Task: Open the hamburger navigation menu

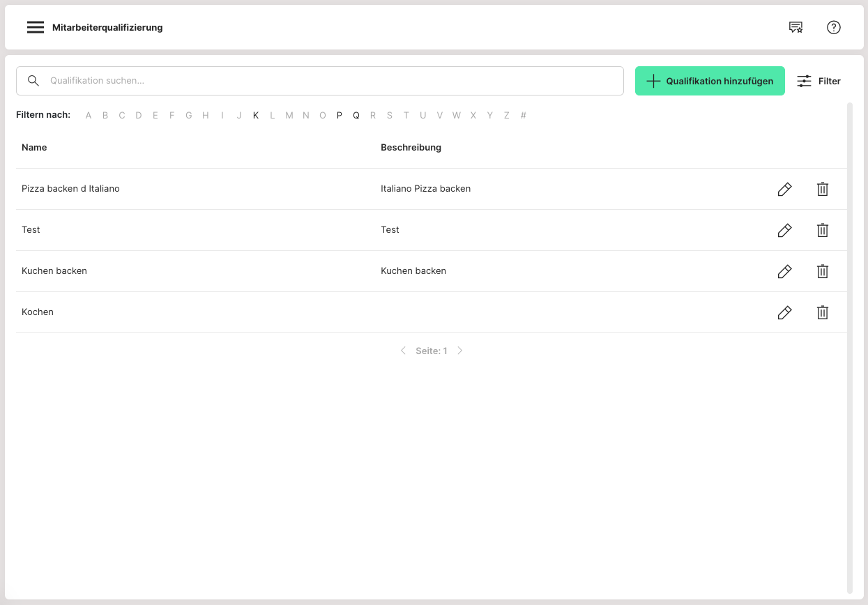Action: pyautogui.click(x=36, y=27)
